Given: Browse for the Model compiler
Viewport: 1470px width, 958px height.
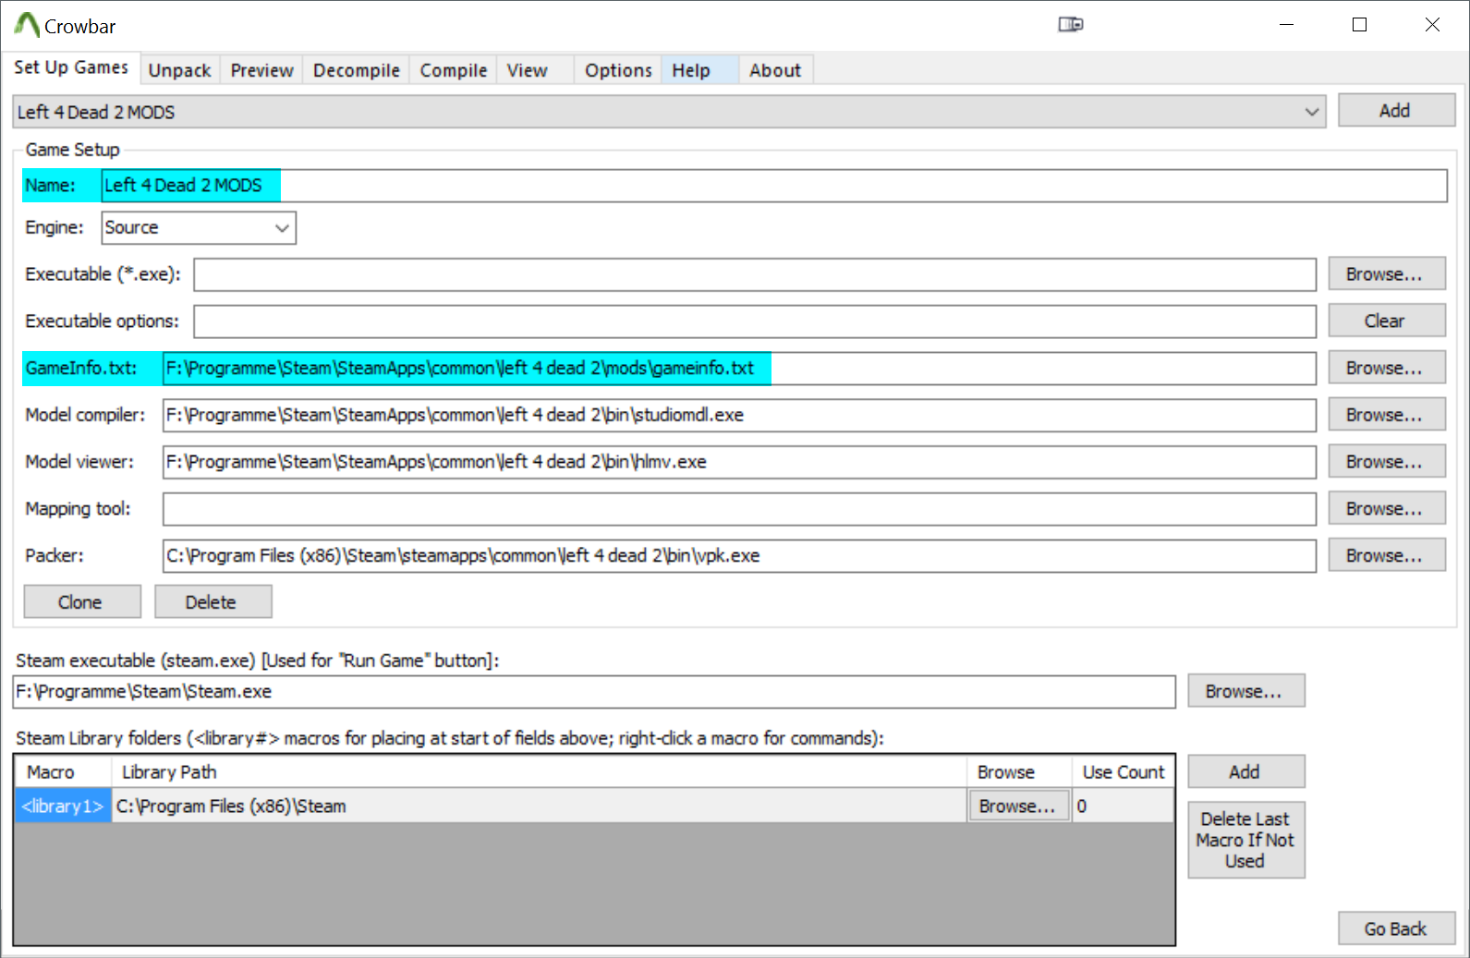Looking at the screenshot, I should pyautogui.click(x=1387, y=416).
